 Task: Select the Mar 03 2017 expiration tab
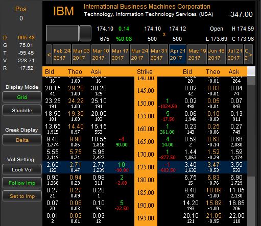(x=81, y=55)
